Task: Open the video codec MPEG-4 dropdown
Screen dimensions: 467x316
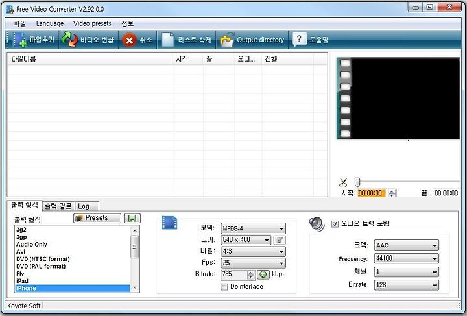Action: click(x=253, y=229)
